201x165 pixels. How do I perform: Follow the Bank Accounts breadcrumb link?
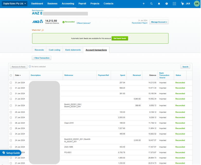point(37,10)
